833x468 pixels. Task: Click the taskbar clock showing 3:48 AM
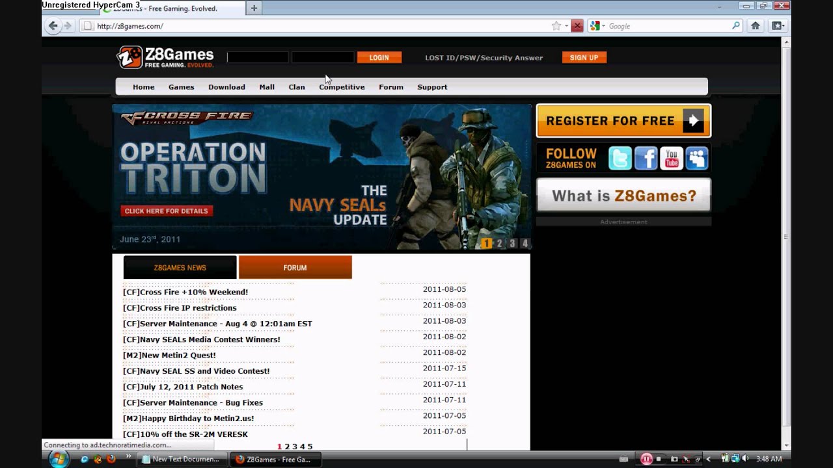(769, 459)
